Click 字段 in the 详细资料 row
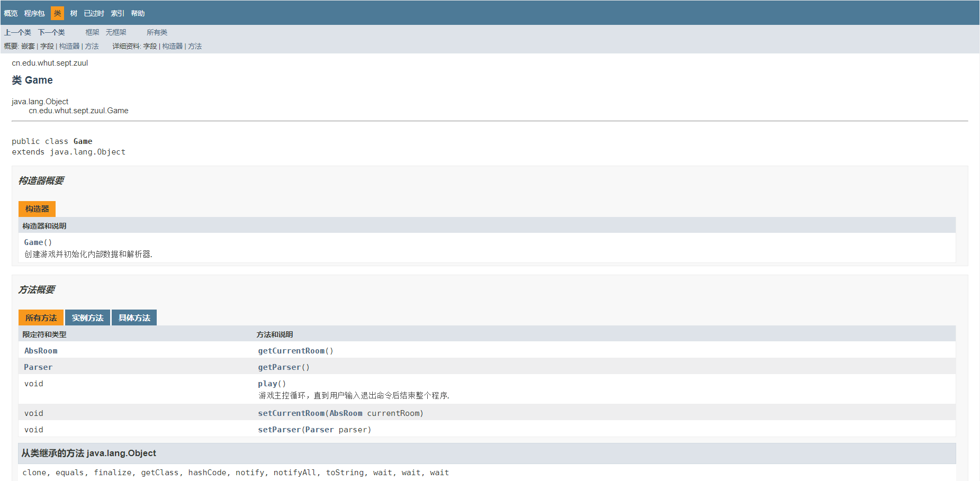980x481 pixels. 150,46
